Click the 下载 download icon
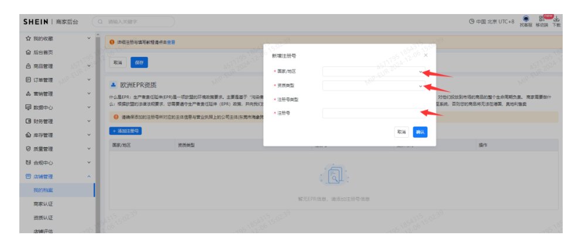 [556, 19]
